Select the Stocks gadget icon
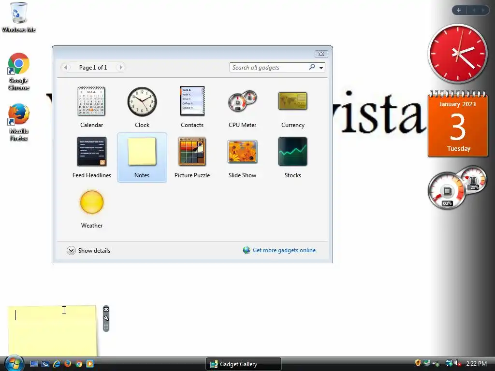Viewport: 495px width, 371px height. (292, 151)
